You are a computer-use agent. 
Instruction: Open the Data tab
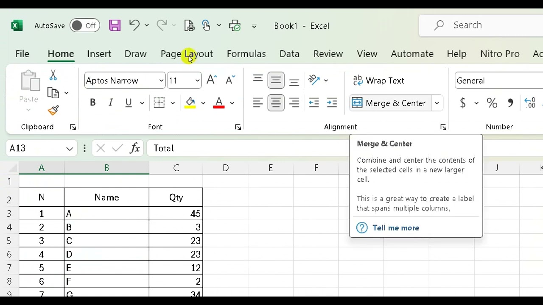coord(289,54)
